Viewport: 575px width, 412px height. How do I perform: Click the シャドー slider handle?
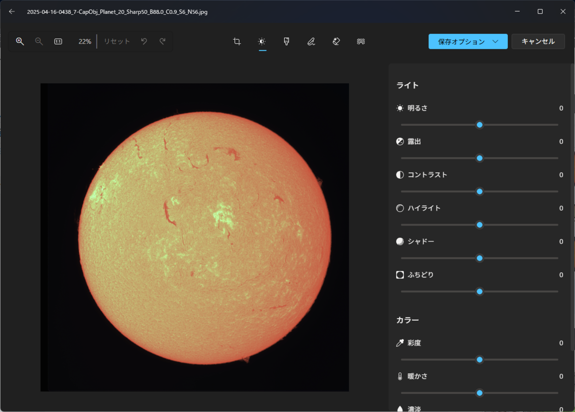point(480,258)
